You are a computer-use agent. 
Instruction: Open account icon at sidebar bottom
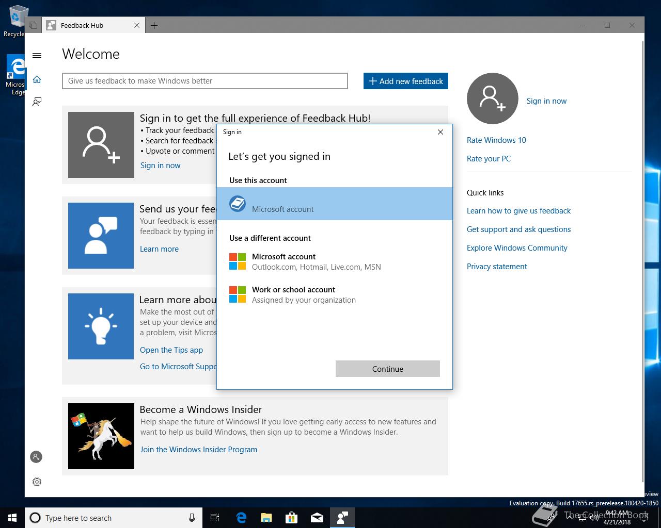click(x=36, y=457)
